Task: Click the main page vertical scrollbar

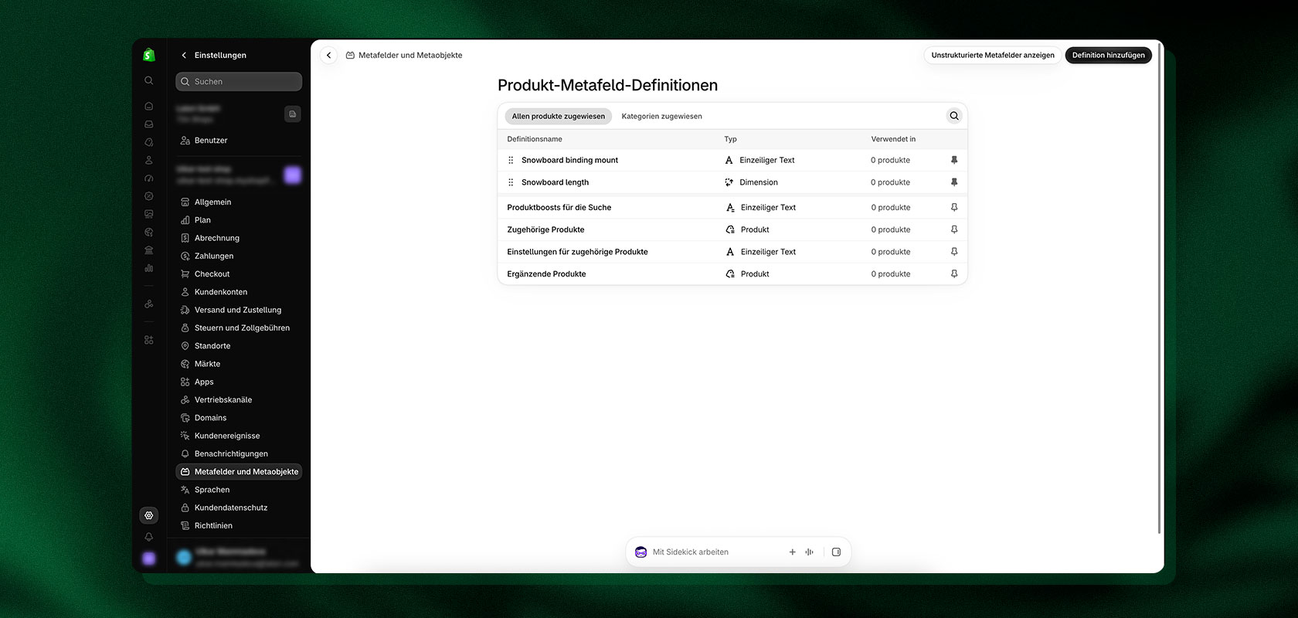Action: coord(1159,290)
